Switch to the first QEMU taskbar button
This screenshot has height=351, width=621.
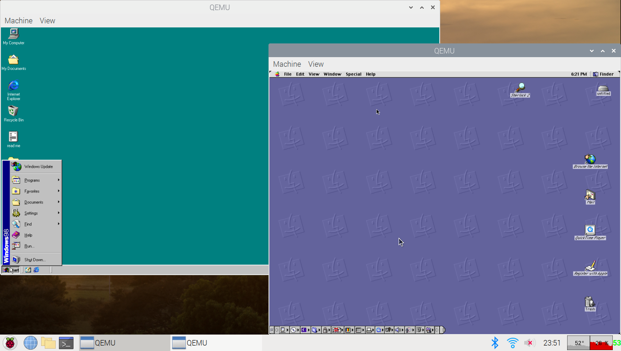(125, 343)
